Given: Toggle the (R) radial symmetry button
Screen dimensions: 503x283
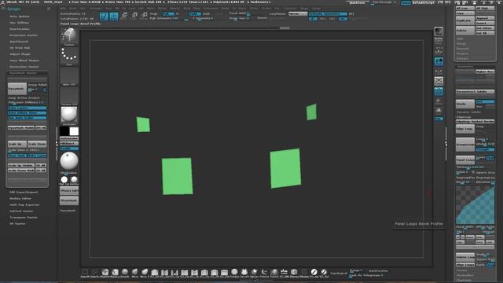Looking at the screenshot, I should click(351, 14).
